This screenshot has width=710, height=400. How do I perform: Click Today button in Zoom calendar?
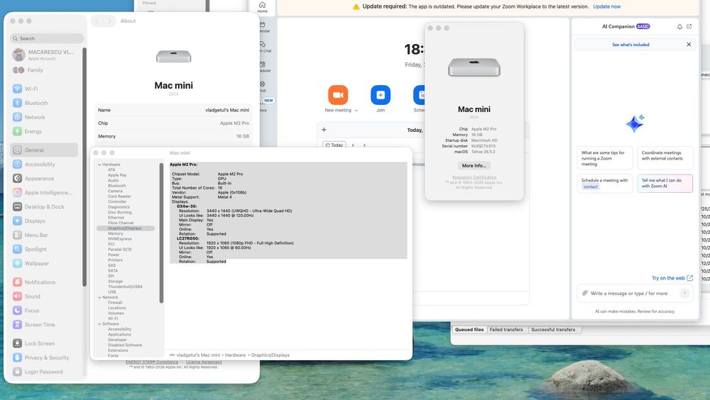334,145
